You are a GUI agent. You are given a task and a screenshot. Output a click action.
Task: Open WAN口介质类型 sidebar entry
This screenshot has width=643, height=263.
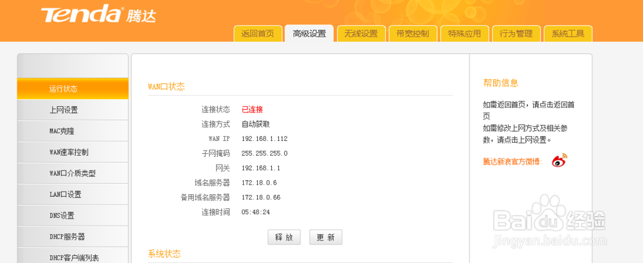click(x=73, y=174)
